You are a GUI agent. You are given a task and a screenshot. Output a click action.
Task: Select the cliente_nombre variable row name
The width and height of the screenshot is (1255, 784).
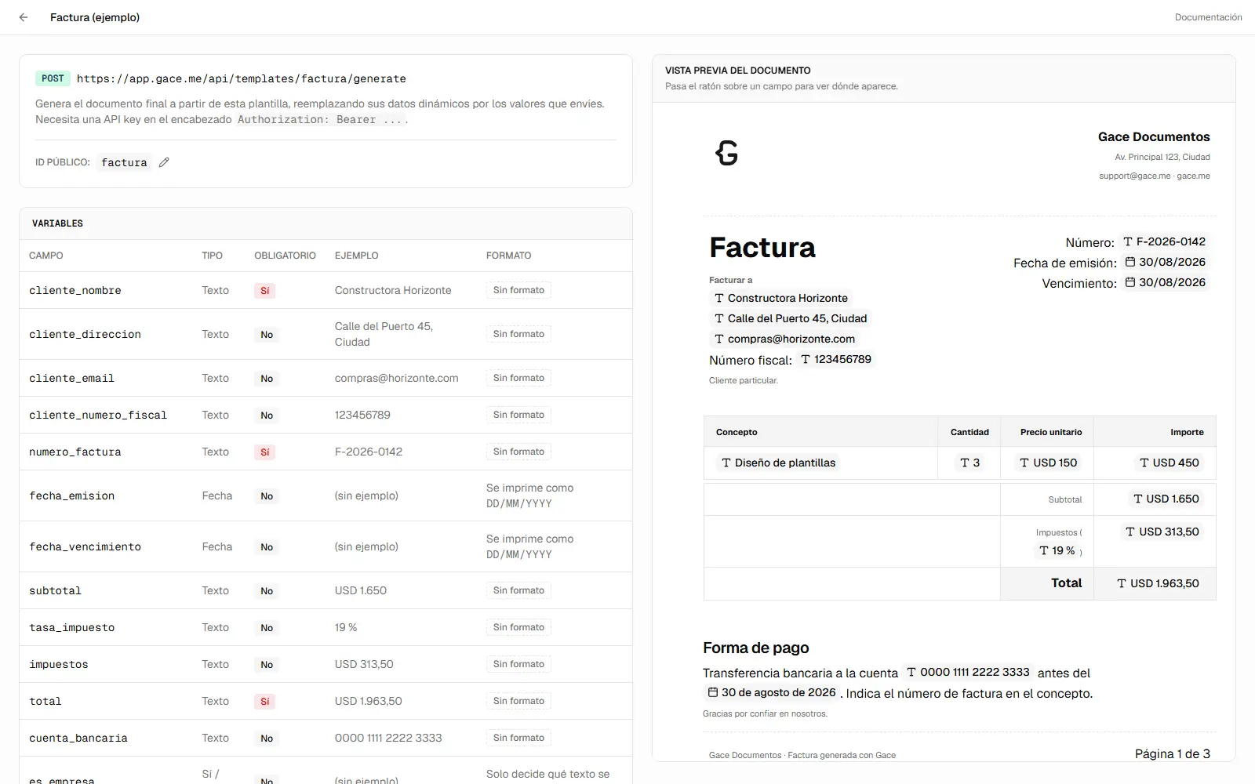pos(75,290)
